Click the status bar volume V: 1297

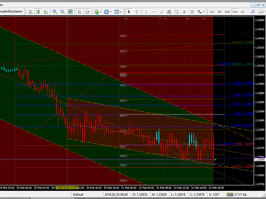point(214,194)
